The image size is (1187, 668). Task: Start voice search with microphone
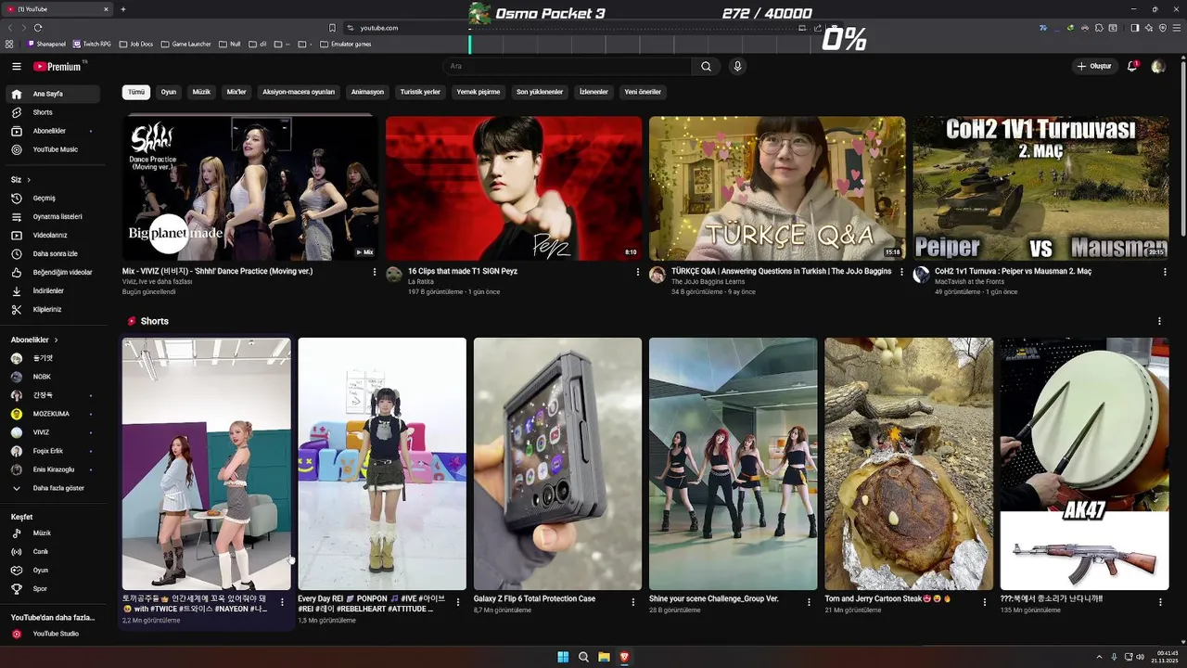(x=737, y=66)
